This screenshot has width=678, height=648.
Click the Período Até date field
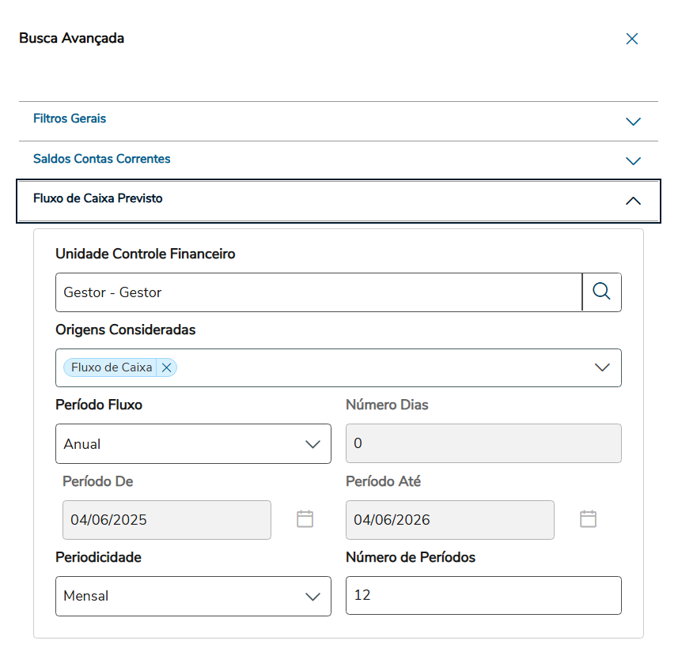(x=449, y=520)
